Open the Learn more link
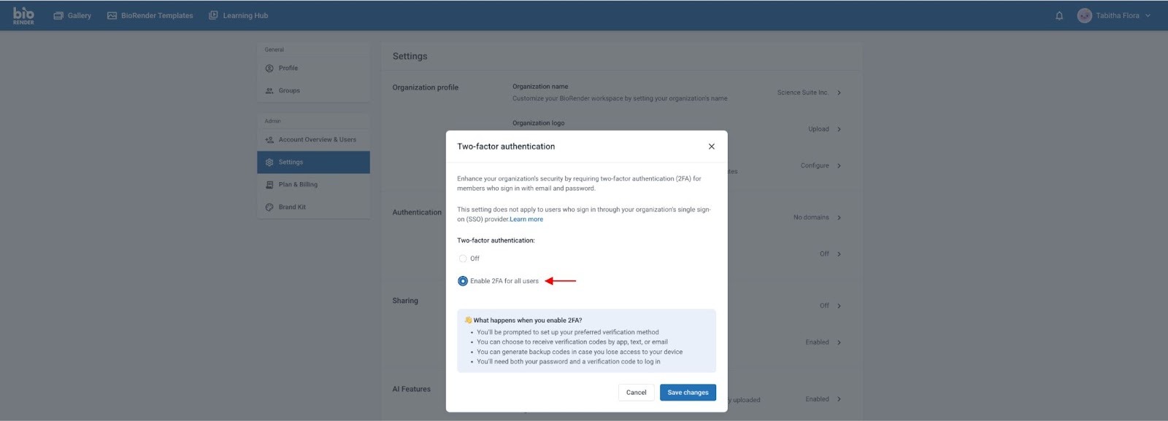Viewport: 1168px width, 421px height. pyautogui.click(x=526, y=219)
